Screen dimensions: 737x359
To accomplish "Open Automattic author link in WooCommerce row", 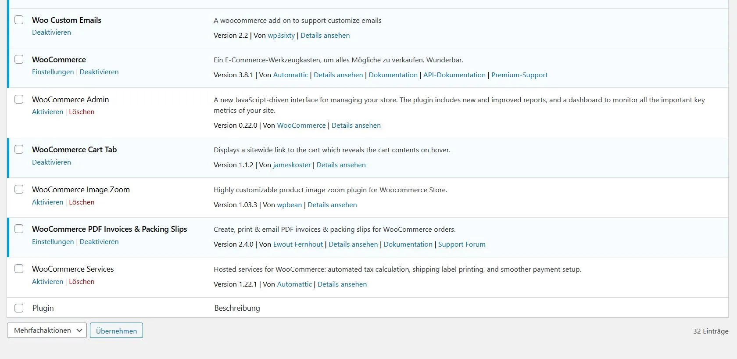I will point(290,75).
